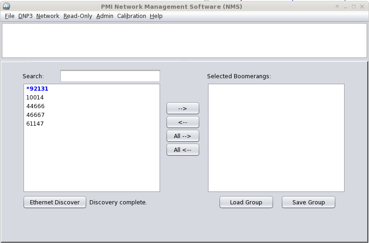This screenshot has height=243, width=369.
Task: Click the keep-on-top arrow in title bar
Action: (337, 6)
